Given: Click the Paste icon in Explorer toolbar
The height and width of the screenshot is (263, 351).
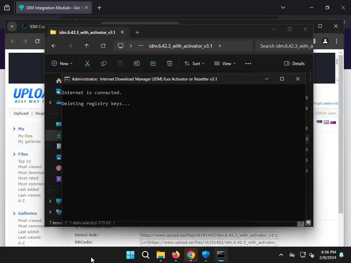Looking at the screenshot, I should pyautogui.click(x=120, y=63).
